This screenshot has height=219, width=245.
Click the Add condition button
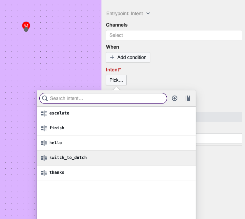pyautogui.click(x=128, y=57)
